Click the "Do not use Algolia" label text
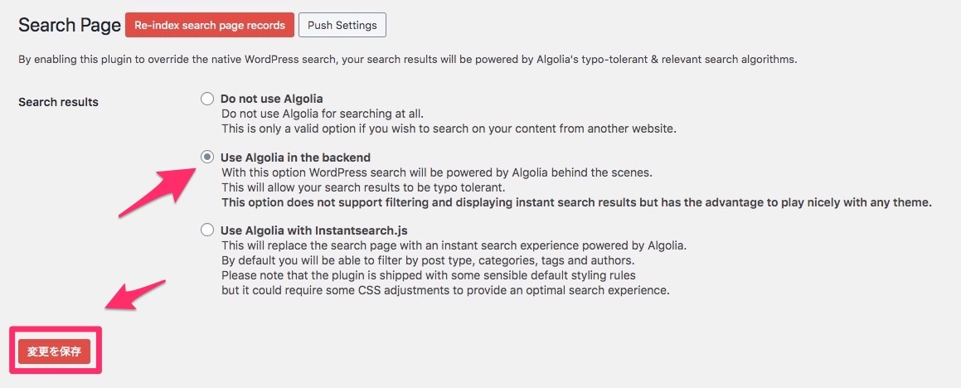 (x=271, y=99)
